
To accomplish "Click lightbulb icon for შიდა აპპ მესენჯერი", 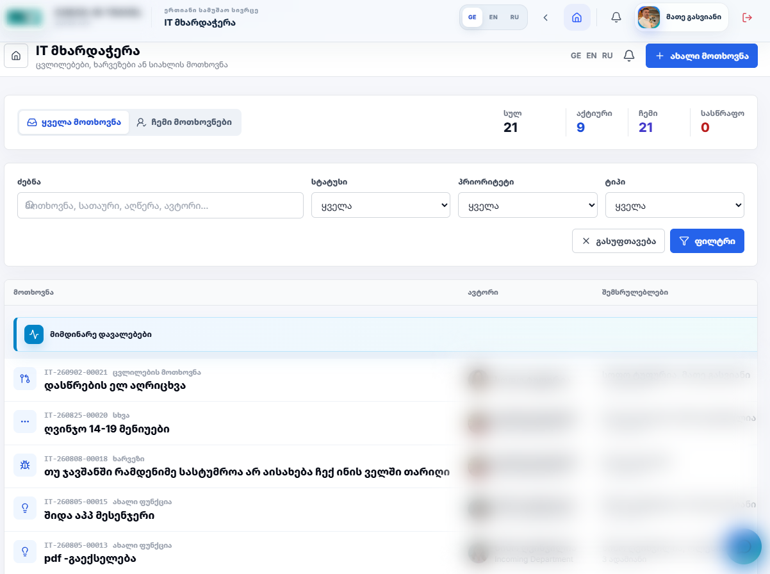I will 25,508.
